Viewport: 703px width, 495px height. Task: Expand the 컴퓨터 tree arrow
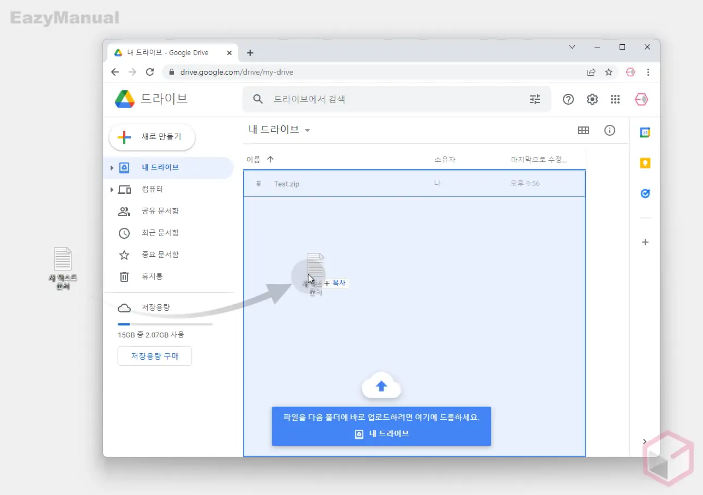[x=112, y=190]
